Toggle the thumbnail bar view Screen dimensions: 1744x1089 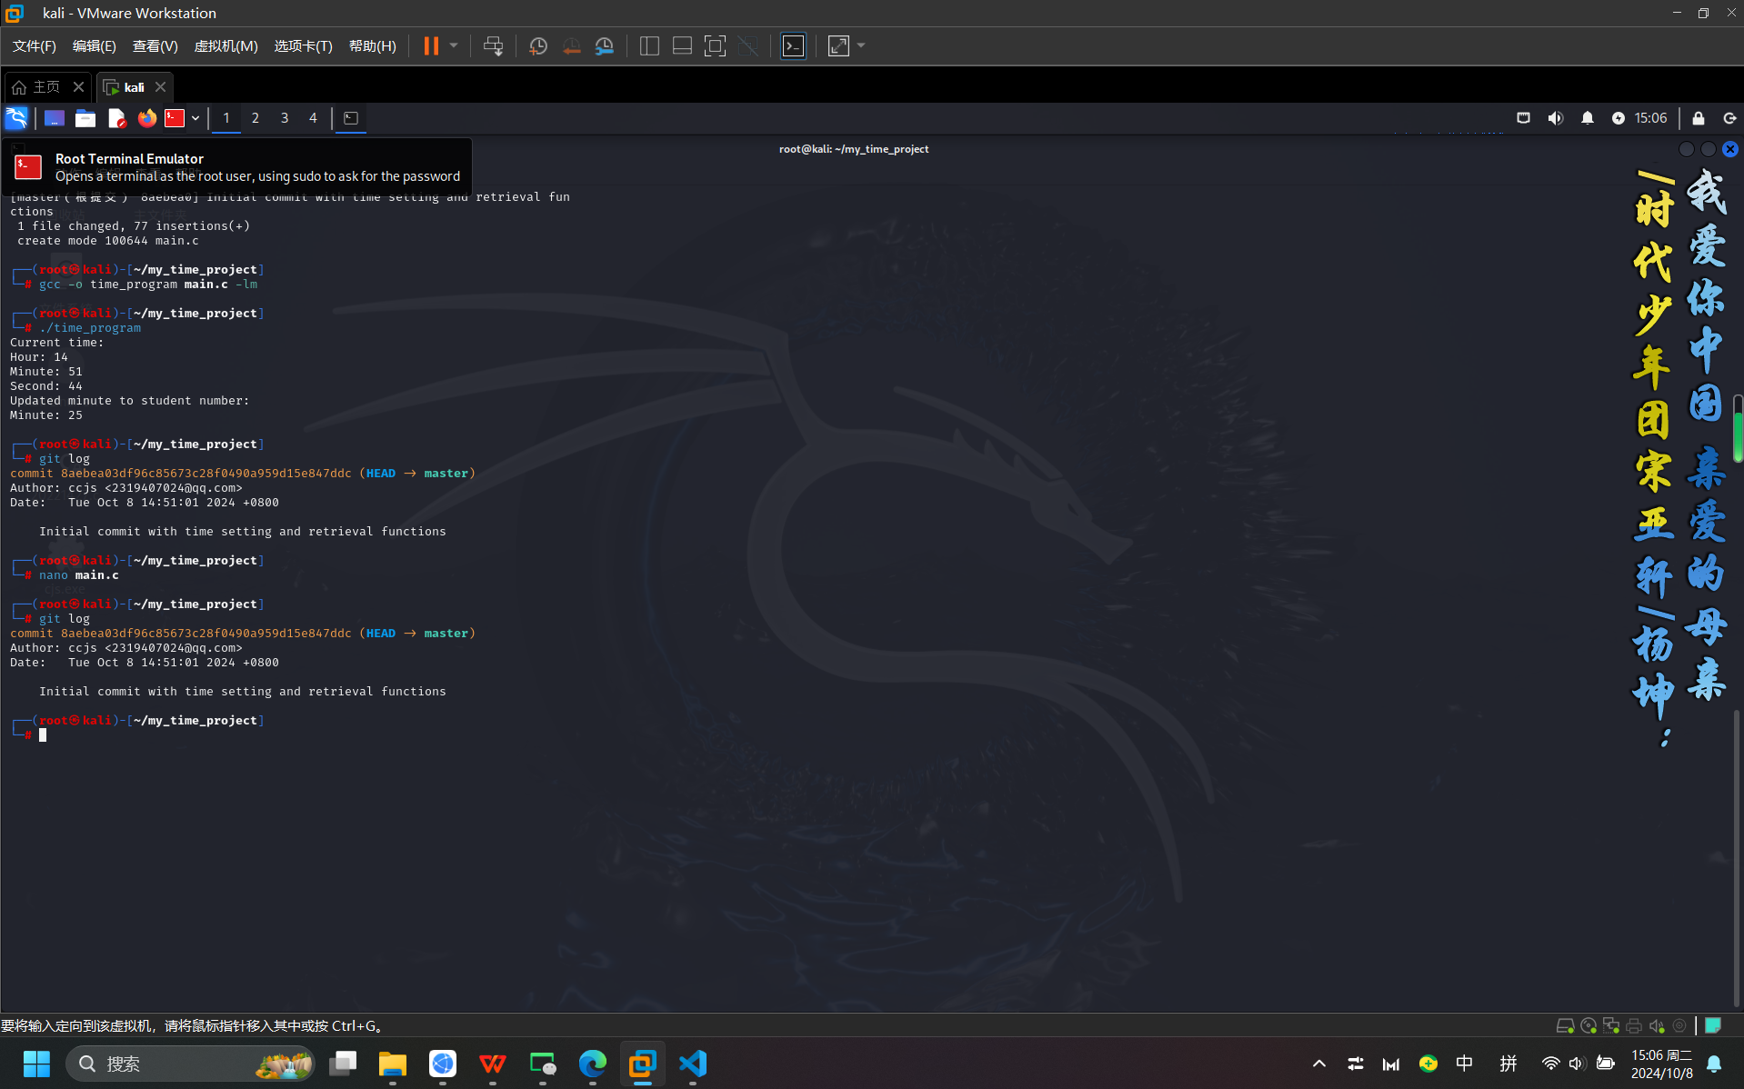(682, 45)
